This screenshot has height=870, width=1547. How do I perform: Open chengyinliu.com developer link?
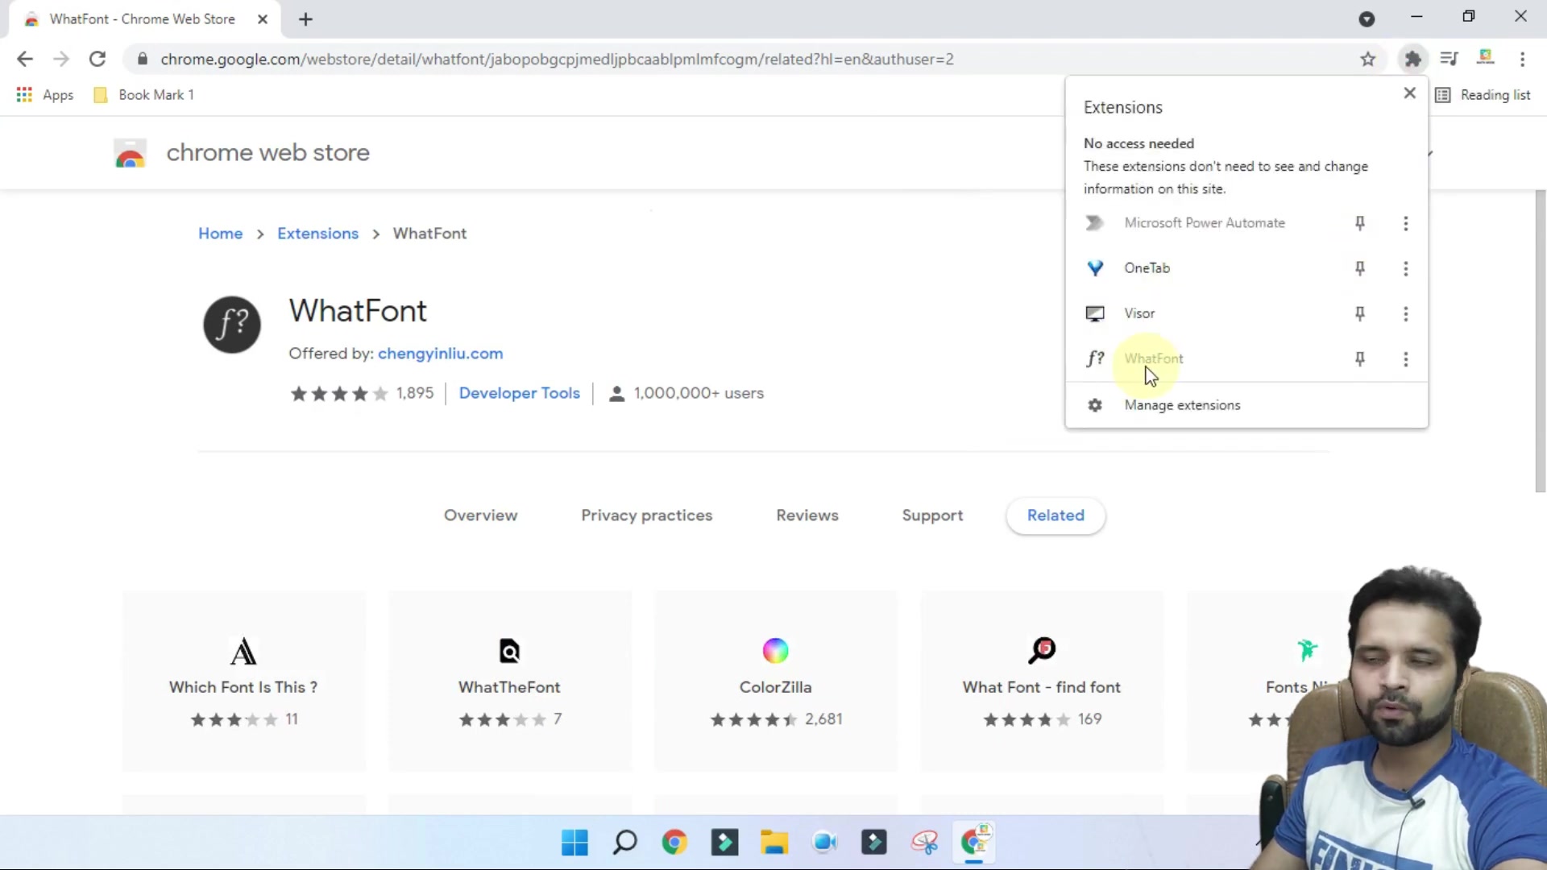(x=440, y=354)
